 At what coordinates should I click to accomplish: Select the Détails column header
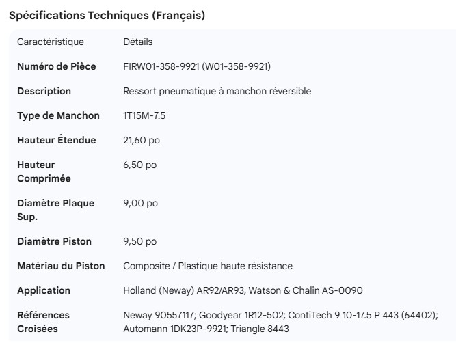138,42
